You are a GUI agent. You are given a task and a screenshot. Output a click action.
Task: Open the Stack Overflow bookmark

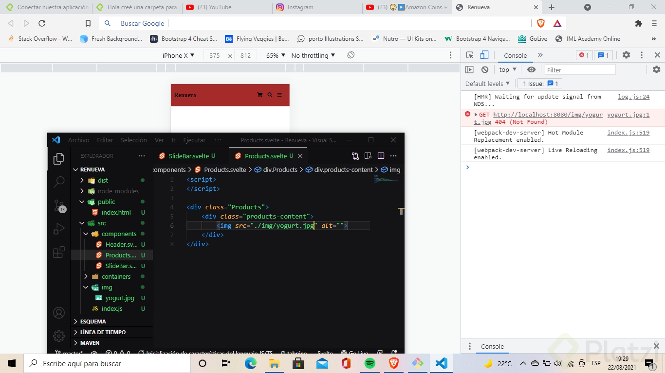pyautogui.click(x=40, y=39)
